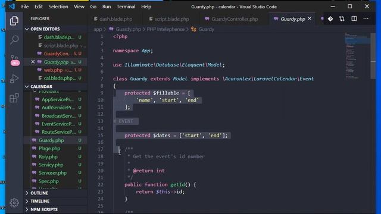Switch to the dash.blade.php tab
Viewport: 381px width, 214px height.
(x=113, y=19)
